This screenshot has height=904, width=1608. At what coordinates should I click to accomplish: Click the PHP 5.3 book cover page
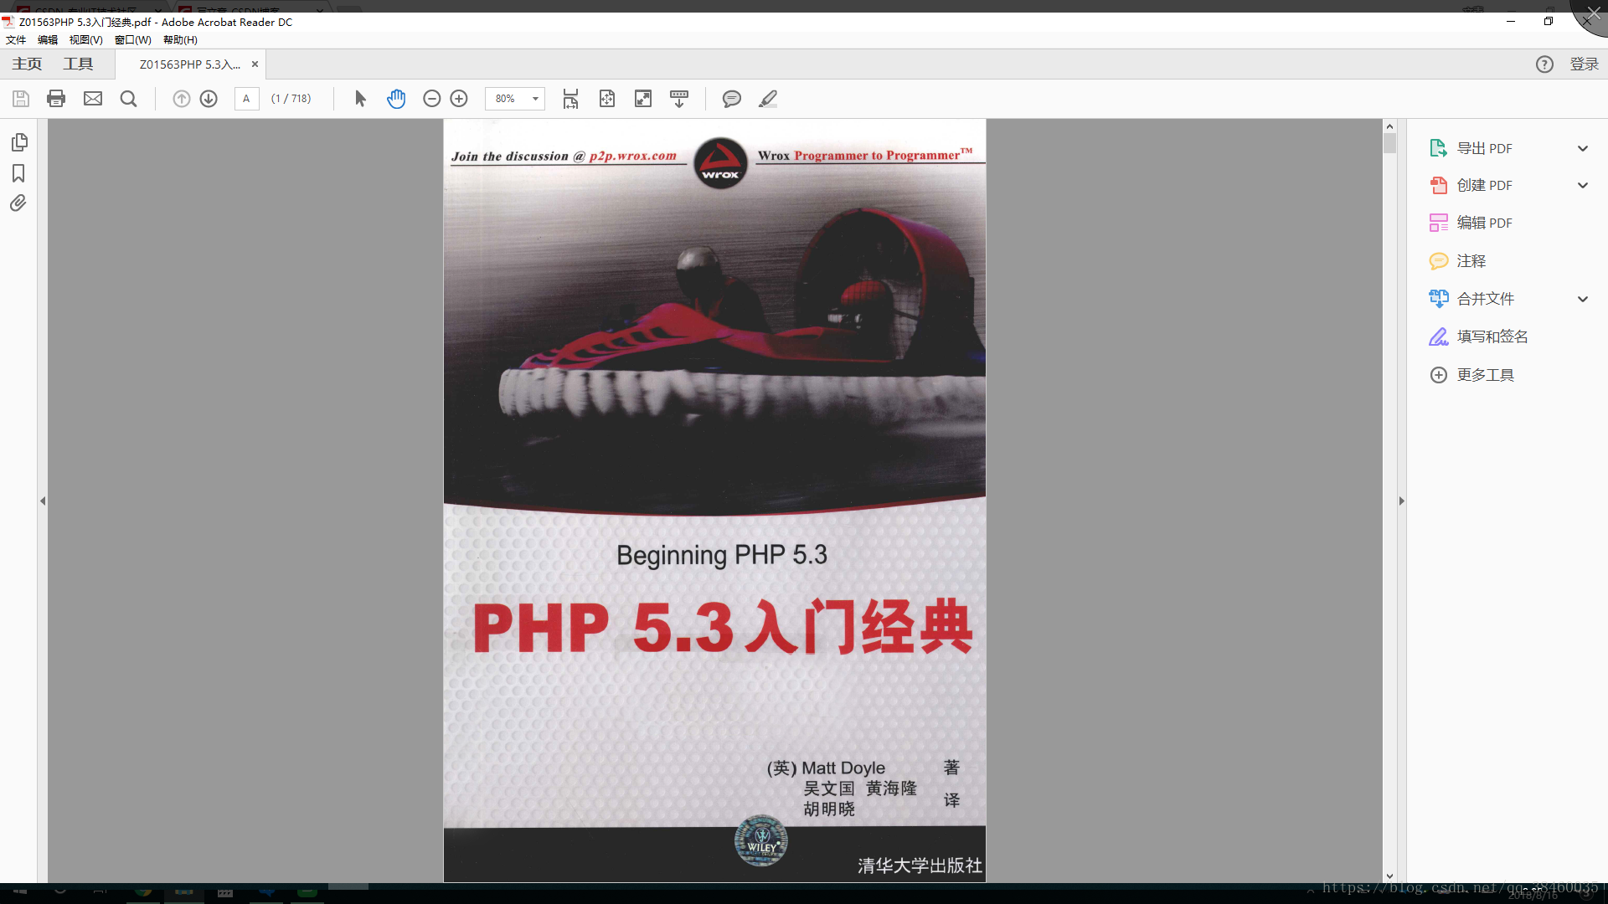coord(714,501)
